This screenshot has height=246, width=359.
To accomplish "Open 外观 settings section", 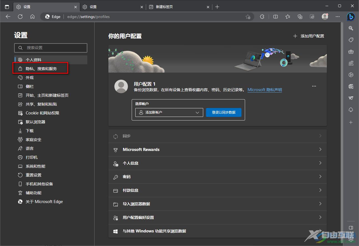I will pos(51,78).
